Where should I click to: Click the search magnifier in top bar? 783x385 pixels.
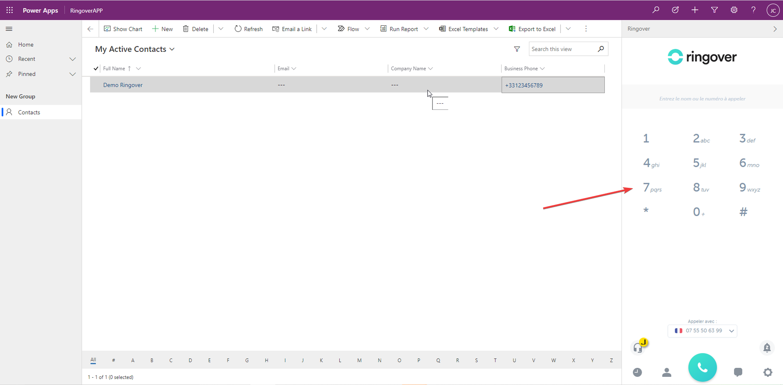[x=655, y=10]
